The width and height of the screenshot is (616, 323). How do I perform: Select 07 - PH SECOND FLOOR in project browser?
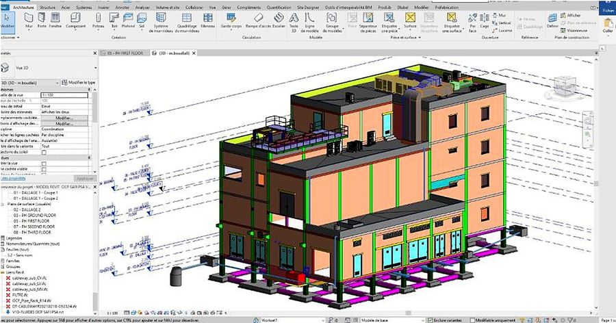coord(34,227)
